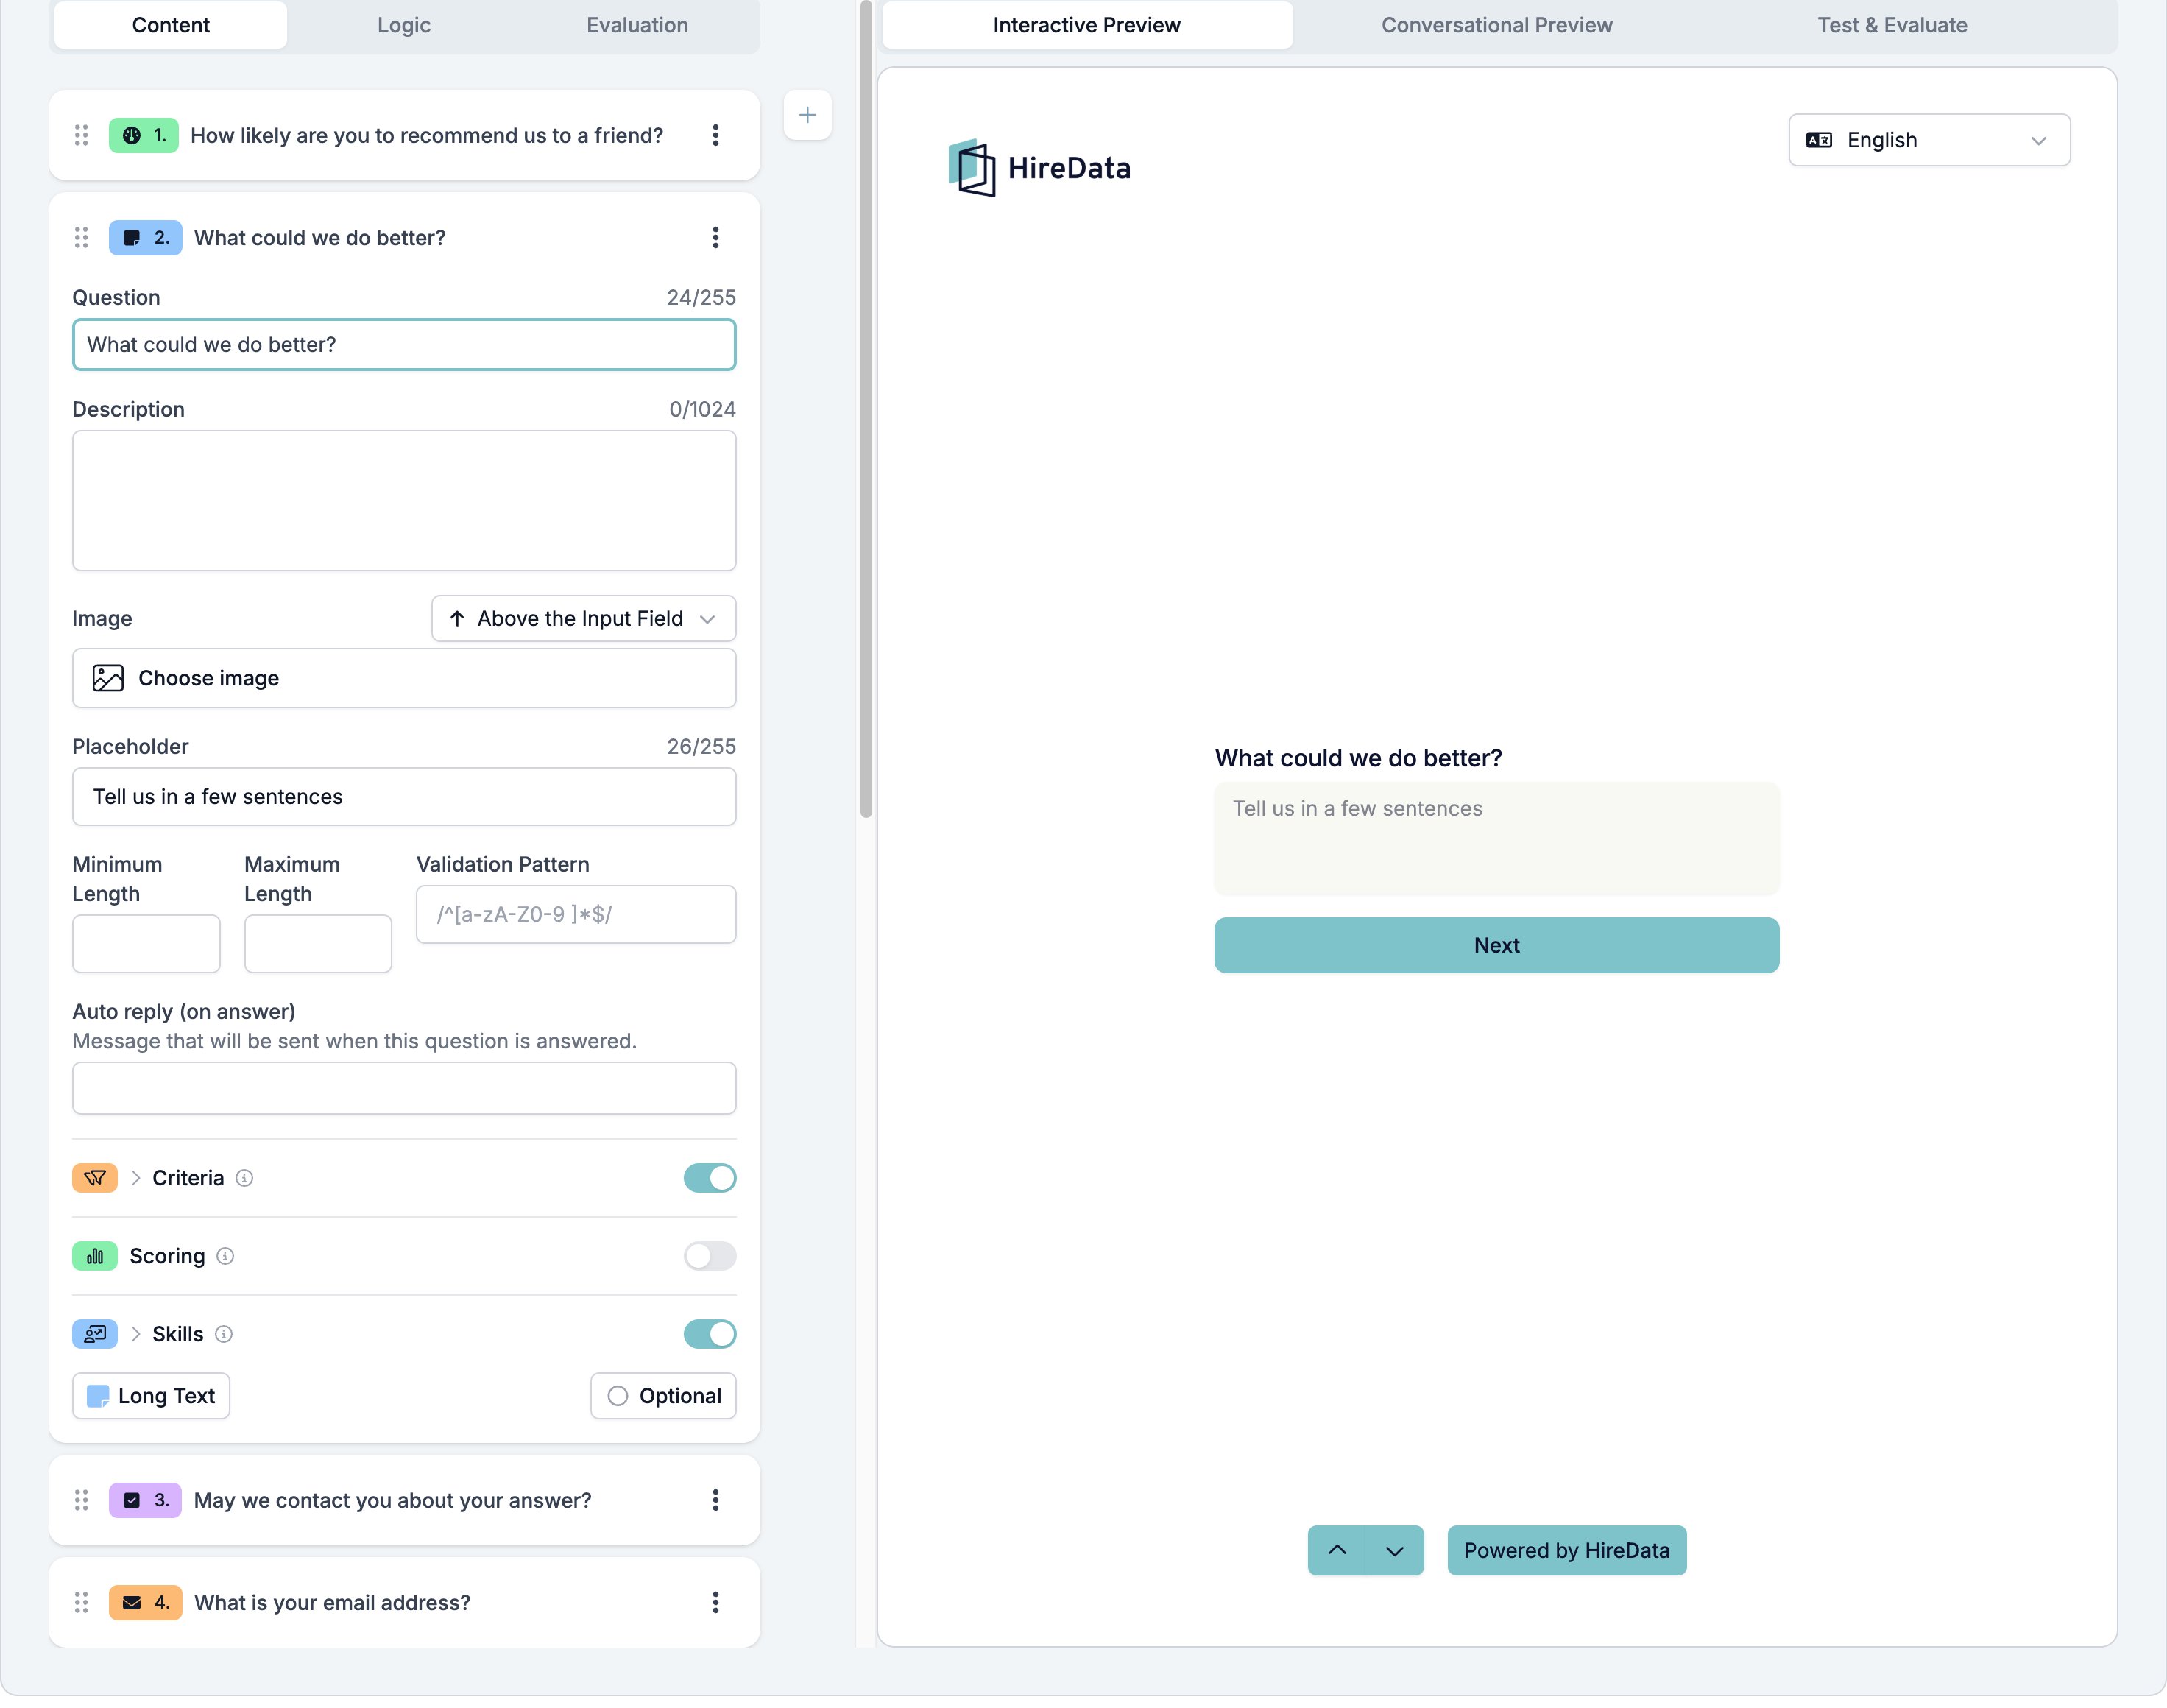The image size is (2167, 1708).
Task: Enable the Scoring toggle
Action: (710, 1256)
